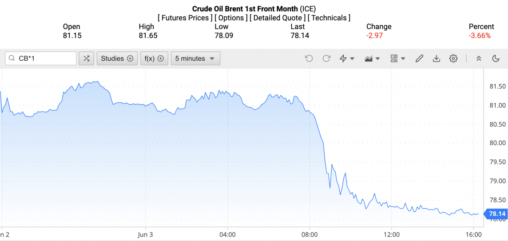This screenshot has height=241, width=508.
Task: Open the Detailed Quote link
Action: 277,18
